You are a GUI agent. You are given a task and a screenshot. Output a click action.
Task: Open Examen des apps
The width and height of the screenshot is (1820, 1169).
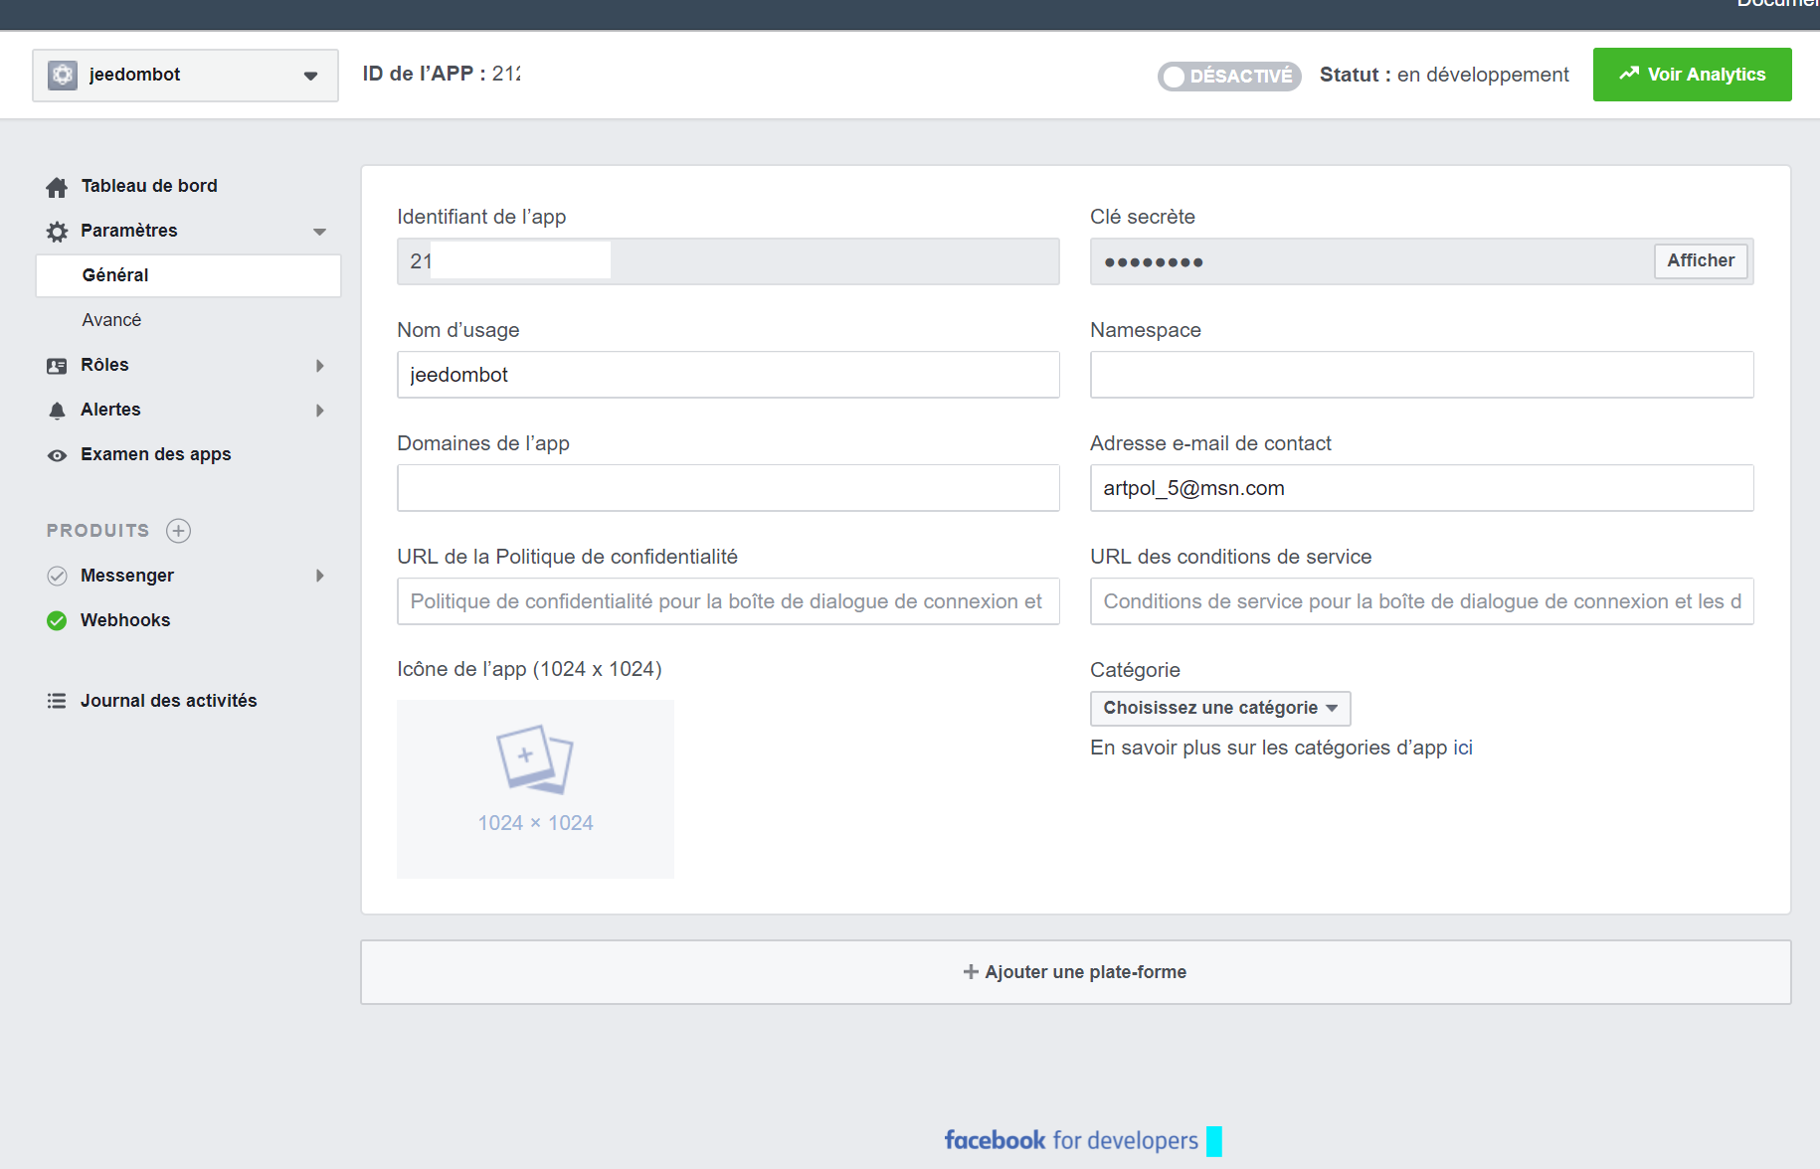tap(155, 454)
